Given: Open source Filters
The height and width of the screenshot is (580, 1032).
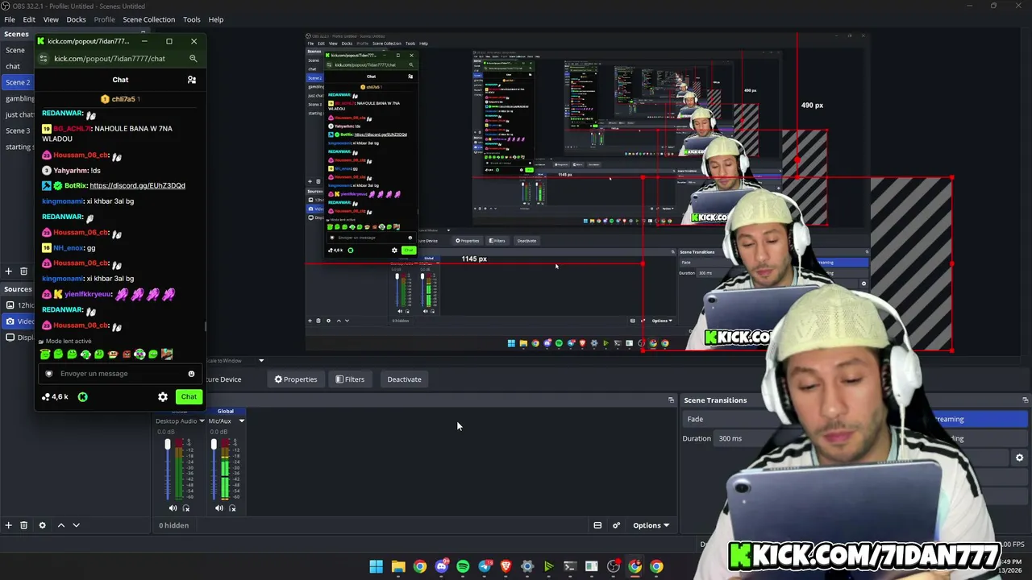Looking at the screenshot, I should 350,379.
